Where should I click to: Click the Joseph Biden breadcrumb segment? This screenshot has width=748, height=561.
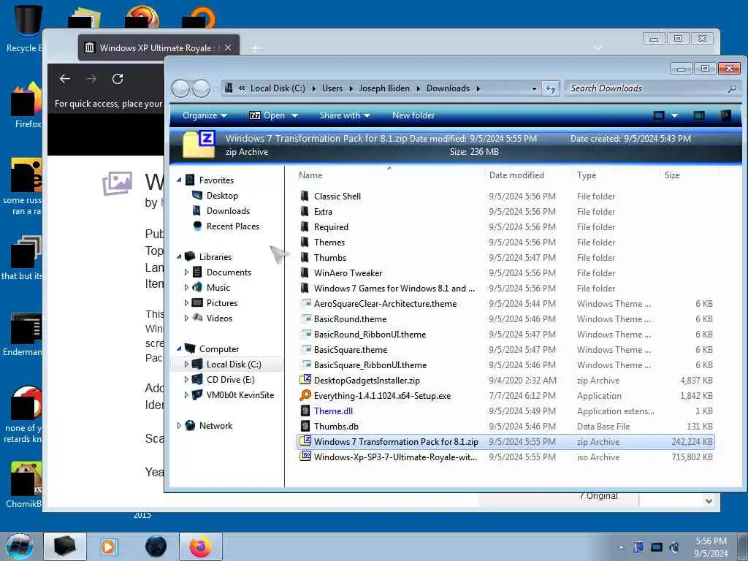pos(384,88)
